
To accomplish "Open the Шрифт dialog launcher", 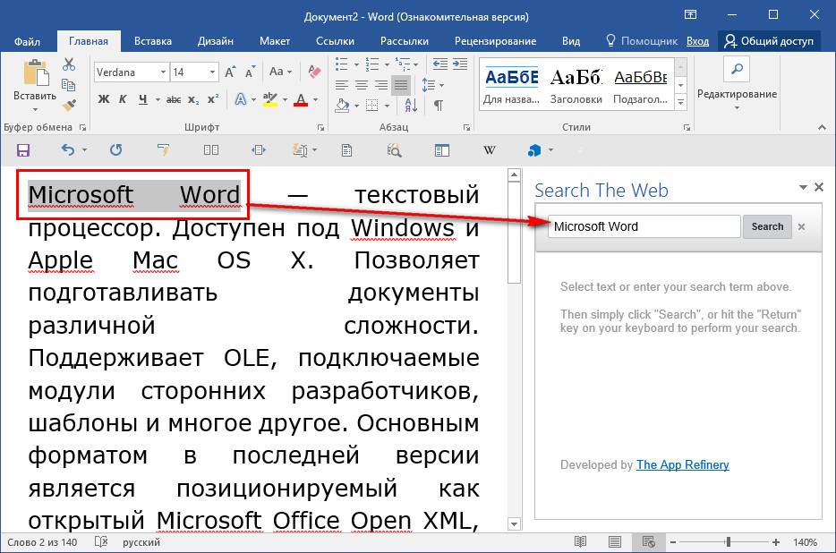I will pos(321,127).
